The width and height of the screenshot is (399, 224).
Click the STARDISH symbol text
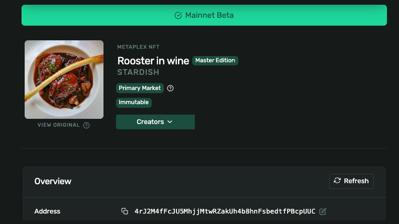pos(138,72)
